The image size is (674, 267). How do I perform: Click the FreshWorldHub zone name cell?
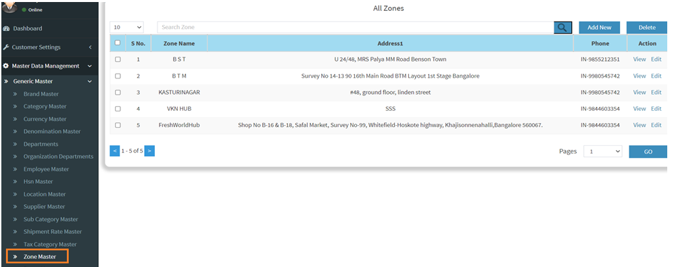[x=179, y=125]
